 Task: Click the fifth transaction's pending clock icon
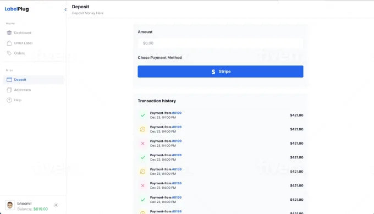click(x=142, y=172)
